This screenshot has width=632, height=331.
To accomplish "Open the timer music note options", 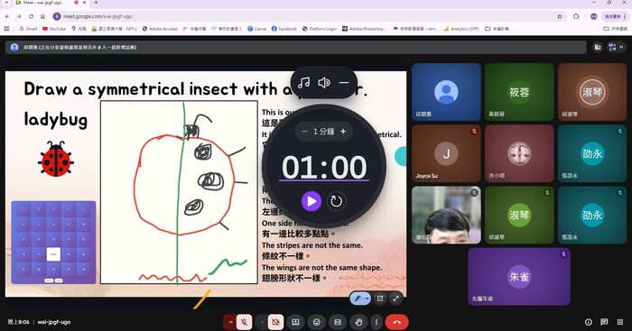I will (x=303, y=83).
